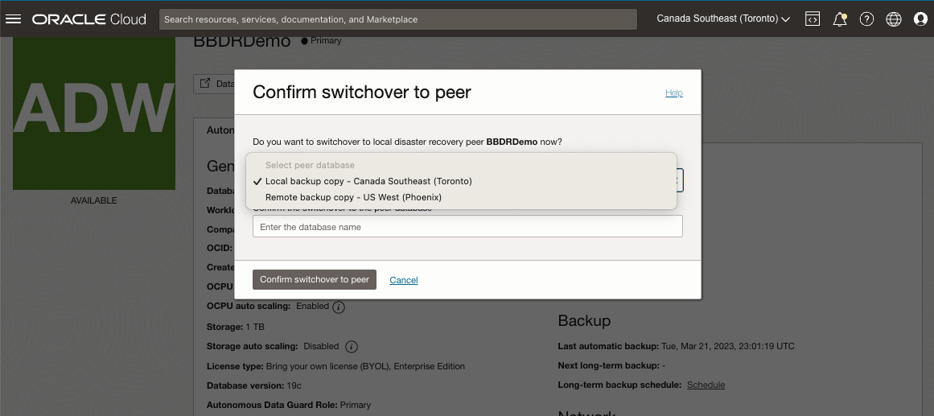Screen dimensions: 934x416
Task: Open the Cloud Shell developer tools icon
Action: [813, 19]
